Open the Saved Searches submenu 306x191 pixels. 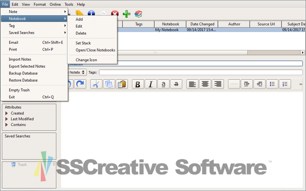pyautogui.click(x=34, y=33)
